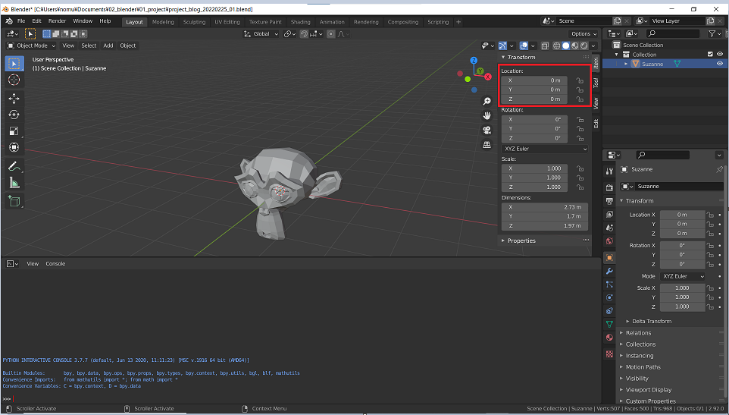Open the Object Data green triangle tab
Screen dimensions: 729x415
[x=609, y=324]
